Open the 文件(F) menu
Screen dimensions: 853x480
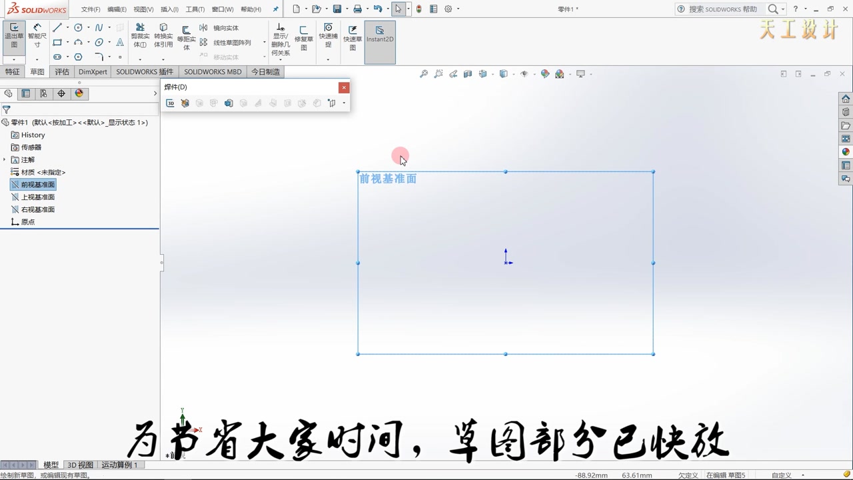point(91,9)
